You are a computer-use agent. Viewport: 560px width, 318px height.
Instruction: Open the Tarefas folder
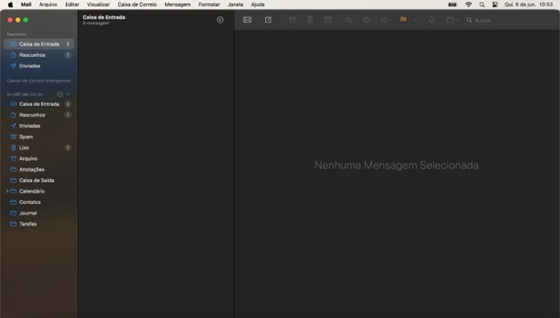pyautogui.click(x=39, y=224)
